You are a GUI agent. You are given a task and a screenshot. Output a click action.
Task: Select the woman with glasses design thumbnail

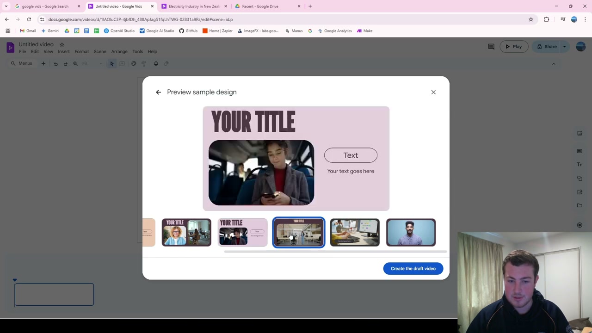point(186,232)
